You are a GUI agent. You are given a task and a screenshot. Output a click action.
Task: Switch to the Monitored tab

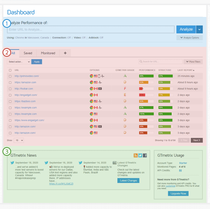48,53
